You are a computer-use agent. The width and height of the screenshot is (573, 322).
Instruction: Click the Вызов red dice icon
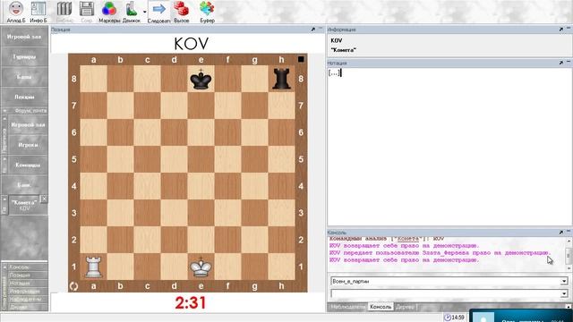(x=181, y=9)
